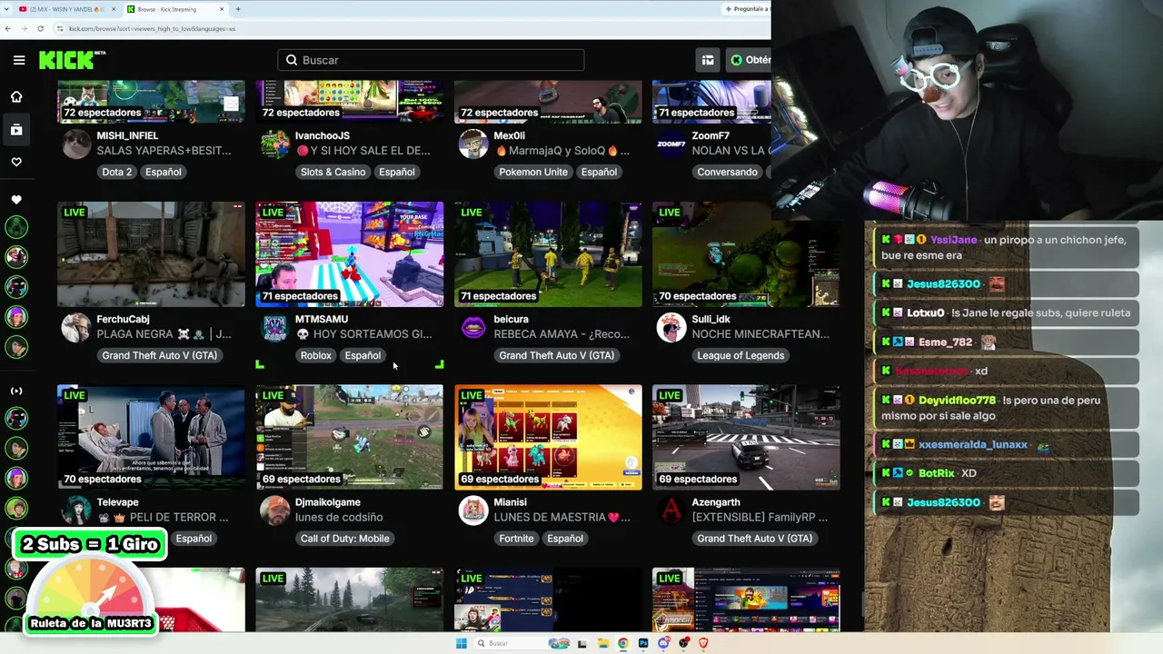Open the Home icon in sidebar
This screenshot has width=1163, height=654.
tap(16, 97)
